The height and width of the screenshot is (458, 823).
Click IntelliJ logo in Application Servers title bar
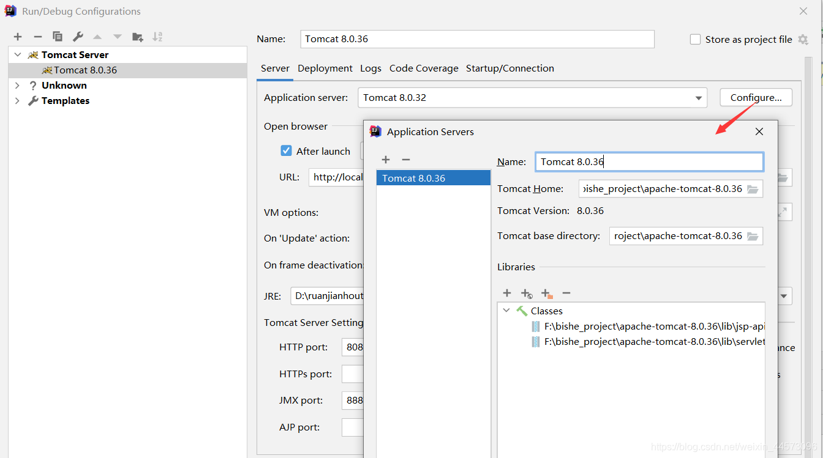point(376,131)
